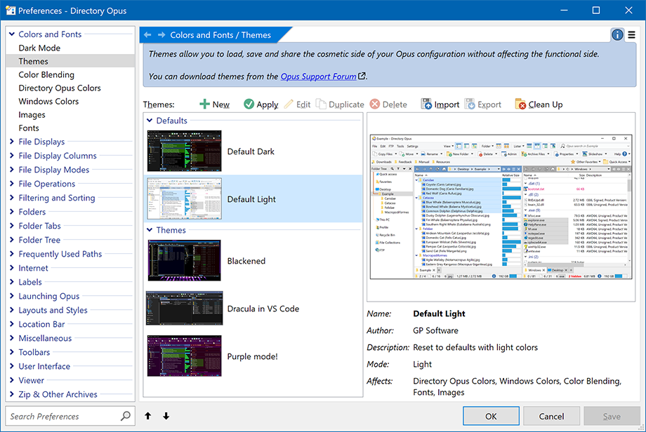Click the Directory Opus title bar icon
The image size is (646, 432).
coord(11,11)
